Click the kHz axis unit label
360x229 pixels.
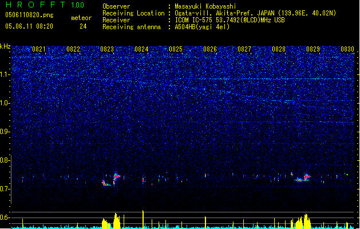pos(5,46)
